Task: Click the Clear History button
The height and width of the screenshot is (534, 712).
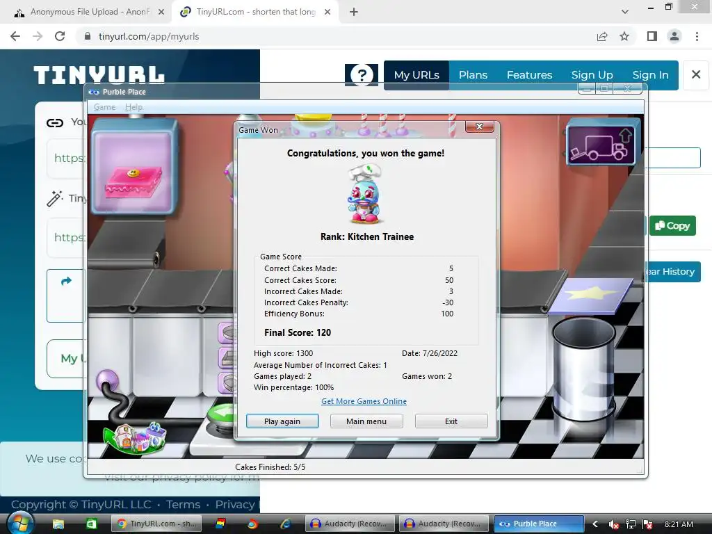Action: click(x=672, y=272)
